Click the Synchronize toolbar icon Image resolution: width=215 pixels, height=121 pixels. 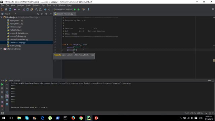click(x=10, y=9)
